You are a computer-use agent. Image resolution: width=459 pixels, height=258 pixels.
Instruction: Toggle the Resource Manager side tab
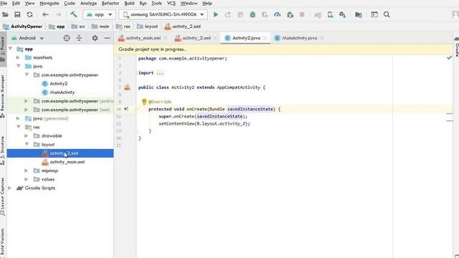click(3, 96)
